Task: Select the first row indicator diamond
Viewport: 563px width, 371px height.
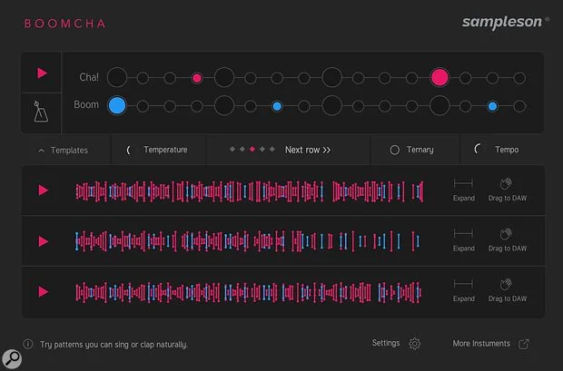Action: pos(232,149)
